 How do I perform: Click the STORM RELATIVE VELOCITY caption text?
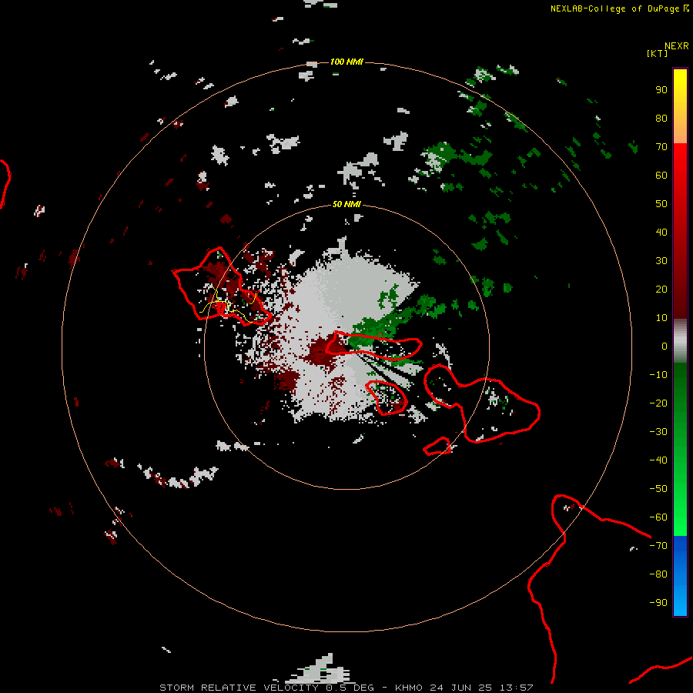click(x=239, y=688)
